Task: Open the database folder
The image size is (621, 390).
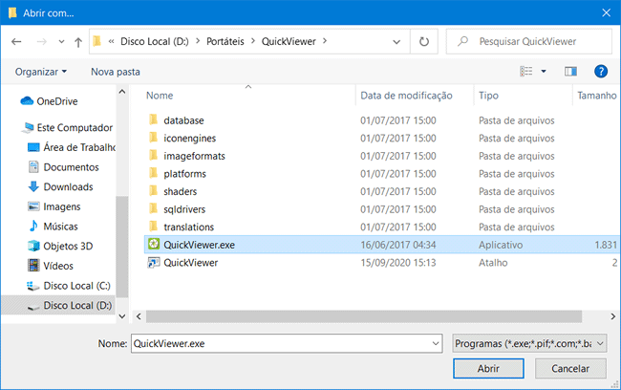Action: [183, 120]
